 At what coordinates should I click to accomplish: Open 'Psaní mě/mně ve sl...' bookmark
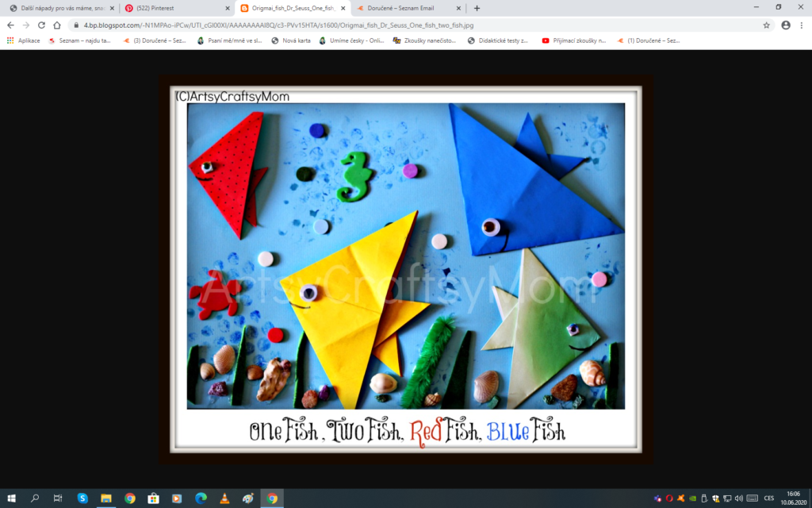[x=230, y=40]
